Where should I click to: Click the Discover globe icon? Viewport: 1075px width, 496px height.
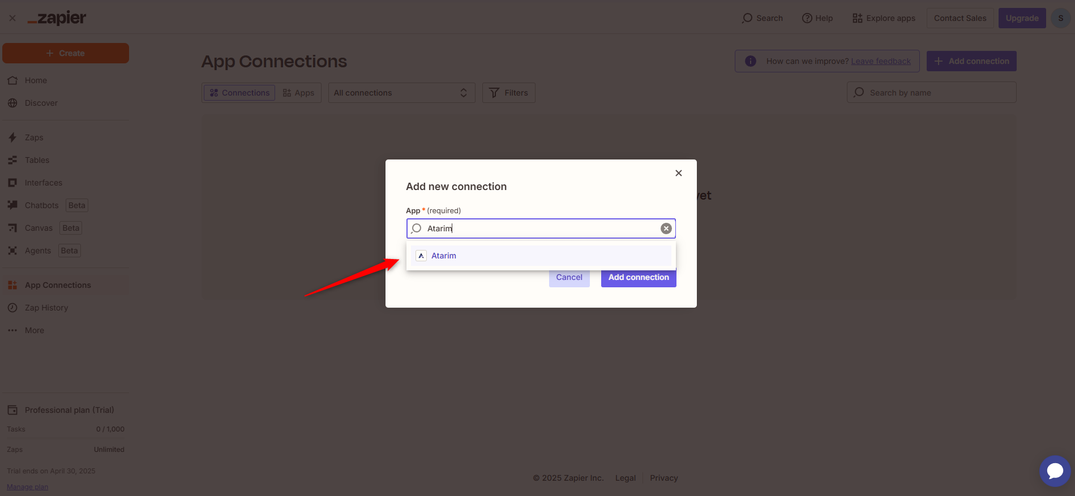12,103
